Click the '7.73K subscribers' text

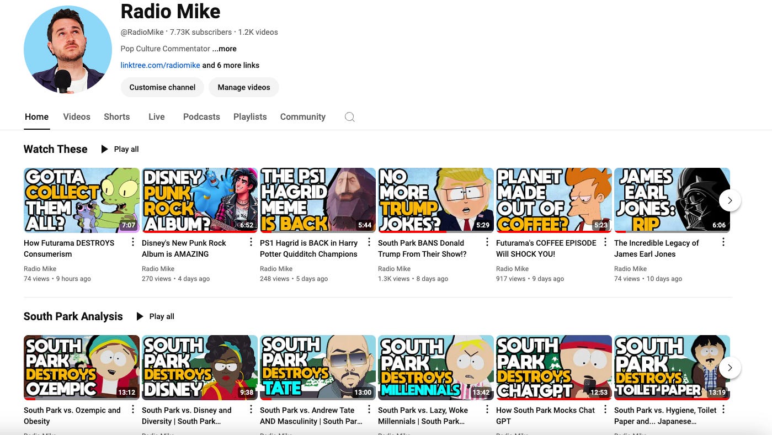pyautogui.click(x=201, y=32)
